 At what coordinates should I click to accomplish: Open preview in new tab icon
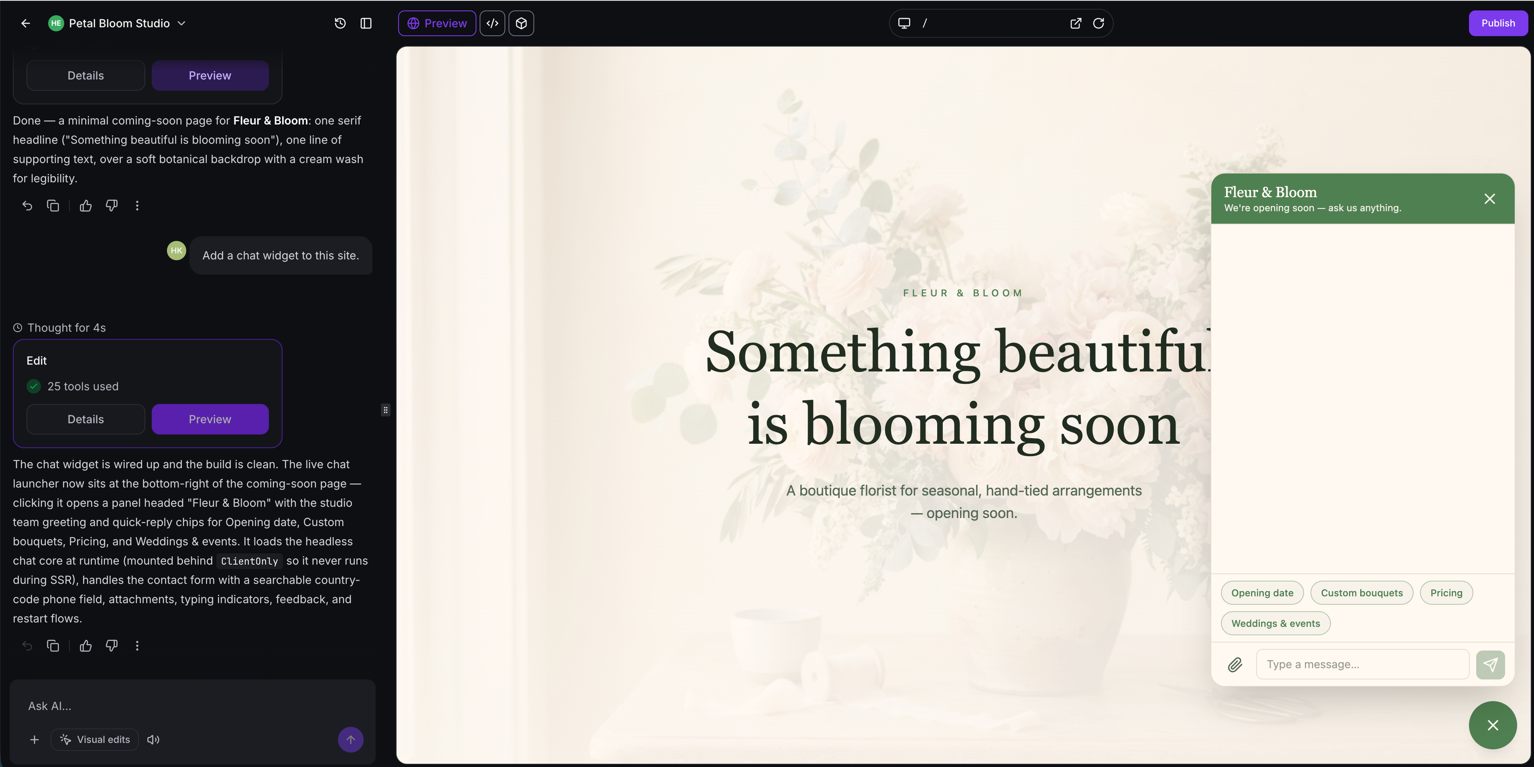[x=1076, y=23]
